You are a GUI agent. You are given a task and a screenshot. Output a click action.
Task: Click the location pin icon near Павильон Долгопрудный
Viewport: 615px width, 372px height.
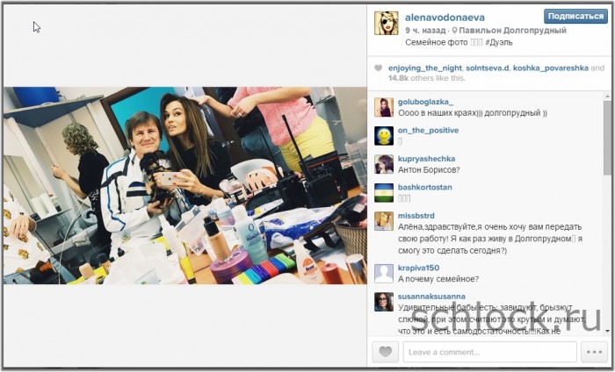pos(454,31)
